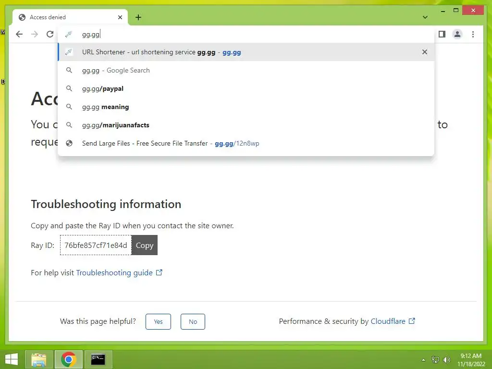This screenshot has width=492, height=369.
Task: Copy the Ray ID
Action: (144, 245)
